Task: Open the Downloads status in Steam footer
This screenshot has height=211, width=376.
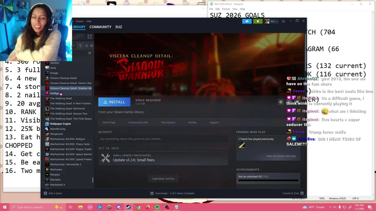Action: point(172,193)
